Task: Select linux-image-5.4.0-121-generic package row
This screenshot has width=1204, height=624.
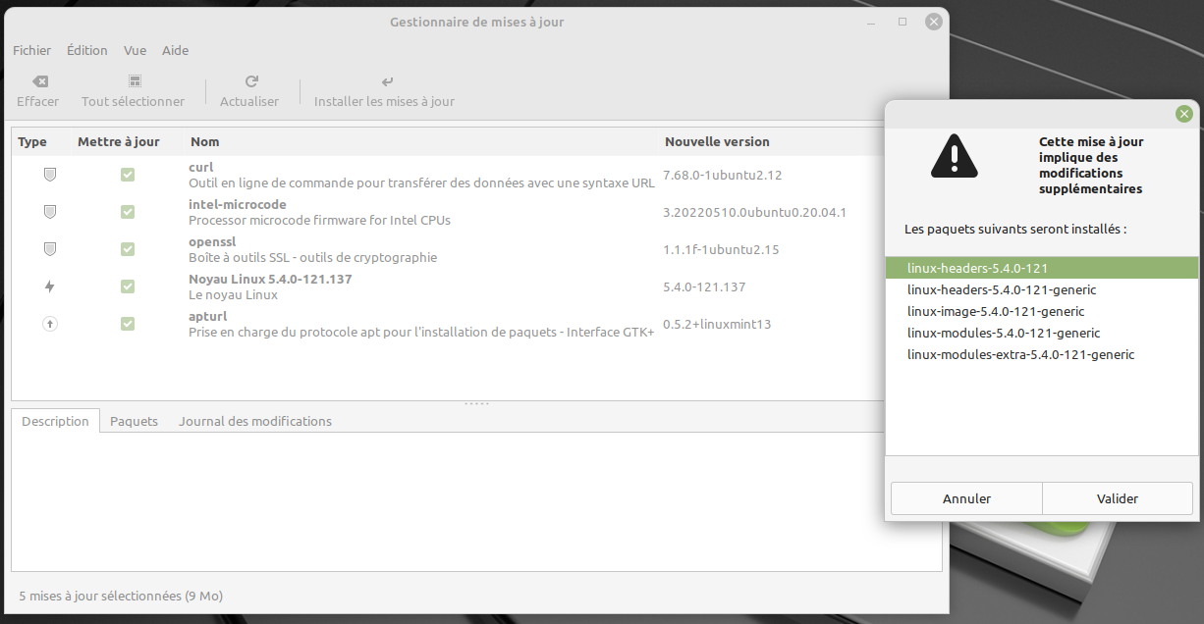Action: (x=1042, y=311)
